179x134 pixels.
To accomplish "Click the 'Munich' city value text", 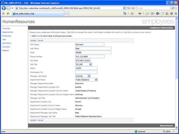I will click(x=78, y=102).
